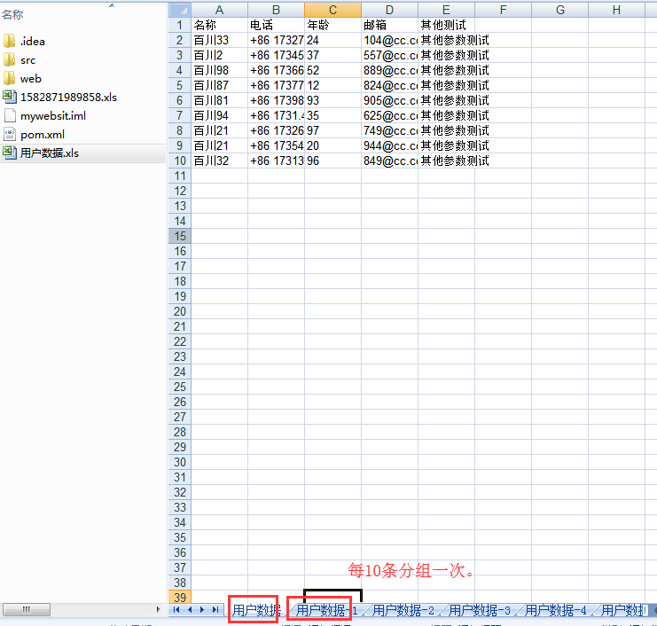
Task: Click the mywebsit.iml file icon
Action: click(x=10, y=115)
